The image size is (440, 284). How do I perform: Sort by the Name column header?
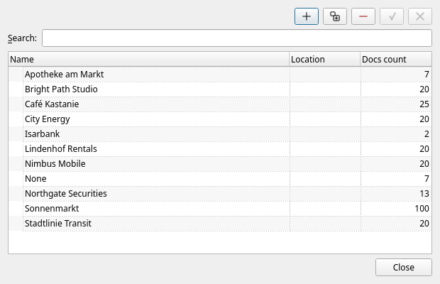[x=149, y=59]
